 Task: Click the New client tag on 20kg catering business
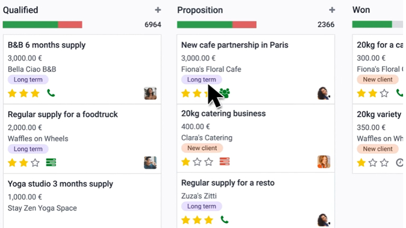pos(202,148)
